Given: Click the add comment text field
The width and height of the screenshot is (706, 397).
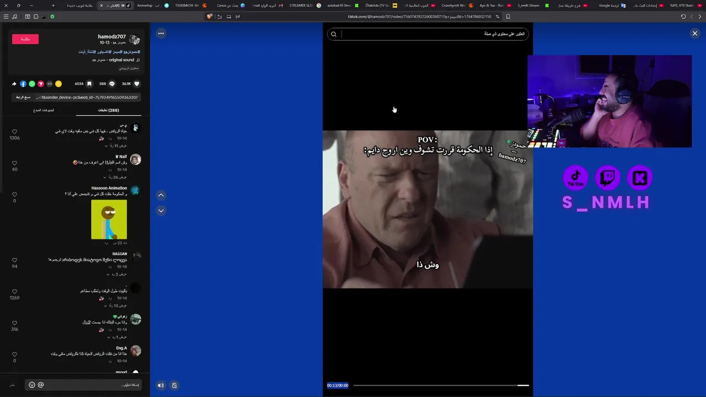Looking at the screenshot, I should pos(83,385).
